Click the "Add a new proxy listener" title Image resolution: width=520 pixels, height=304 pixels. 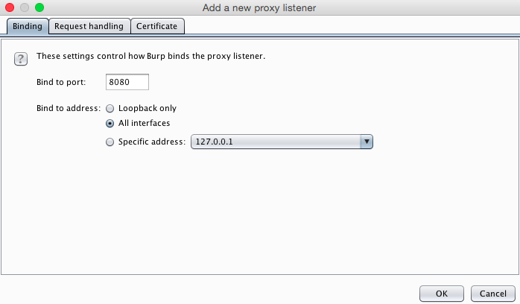click(x=259, y=8)
